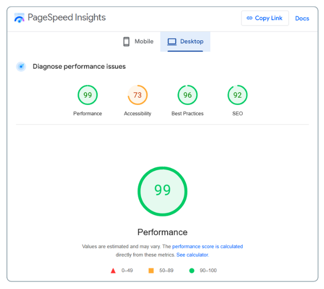This screenshot has width=324, height=289.
Task: Click the green circle 90–100 legend icon
Action: pos(192,271)
